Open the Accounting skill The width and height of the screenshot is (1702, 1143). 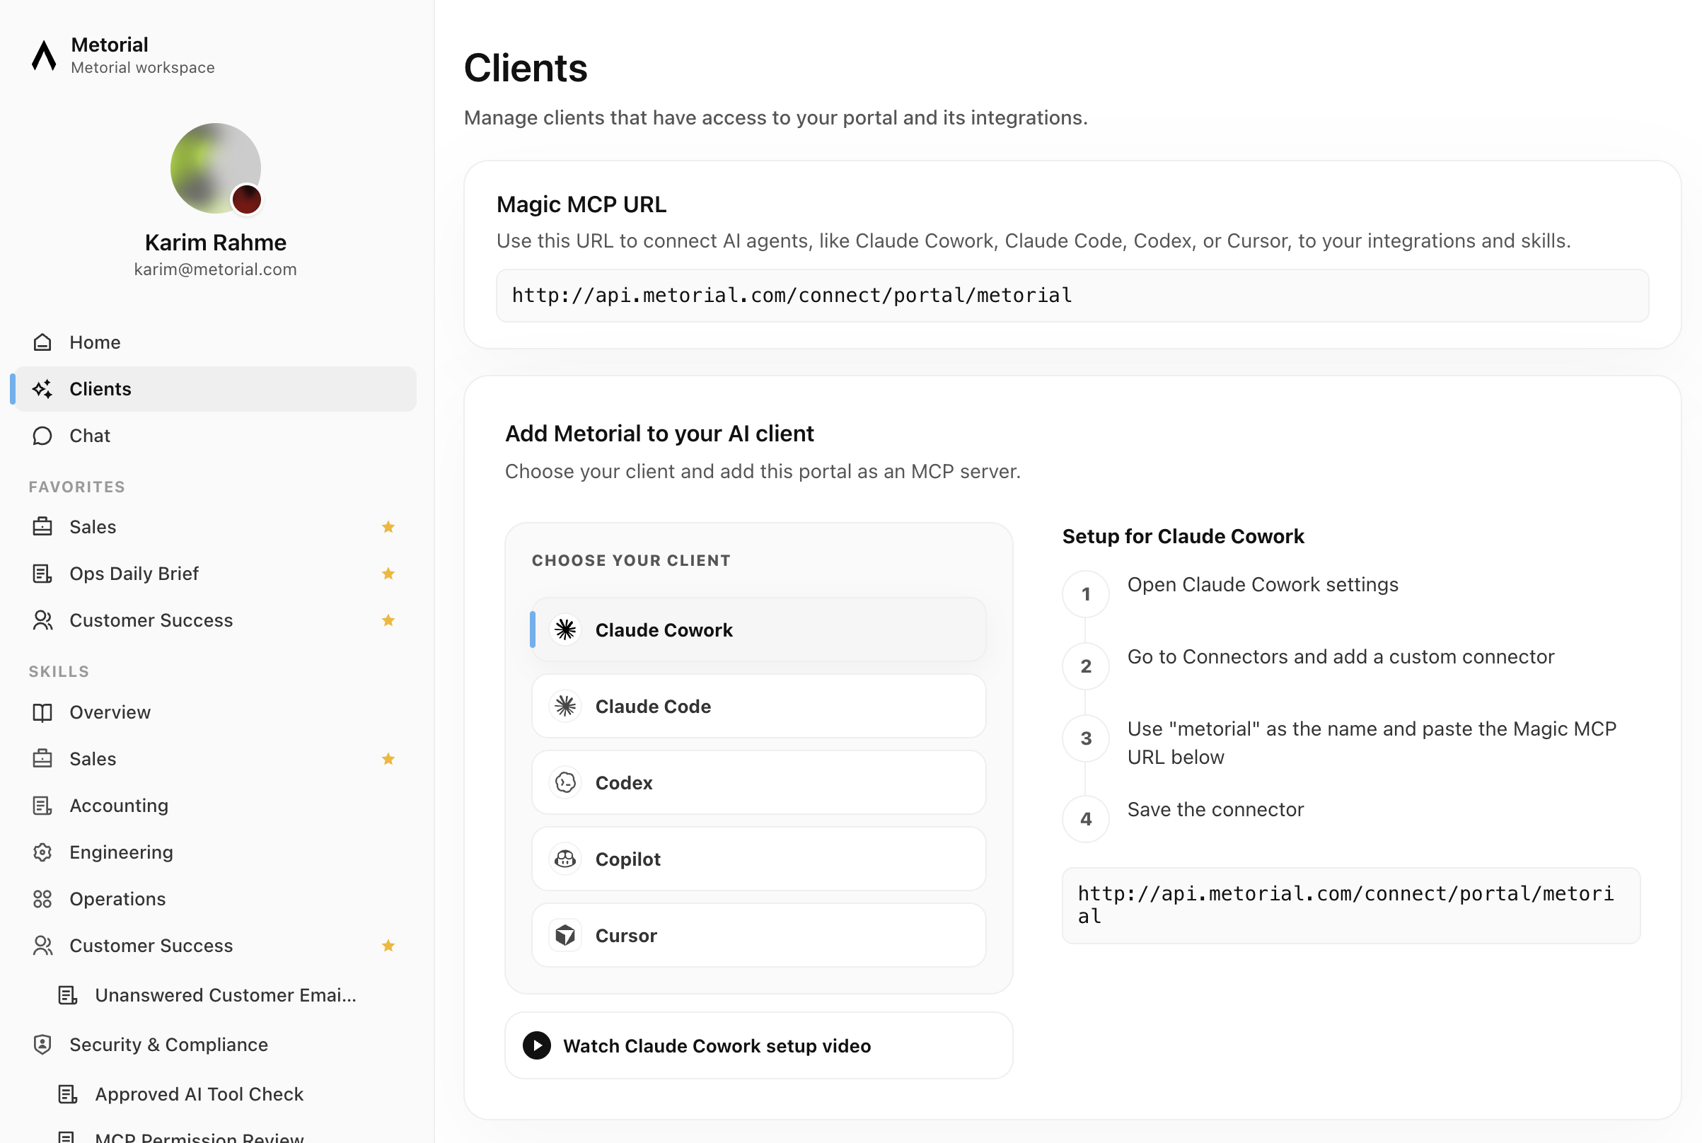coord(216,805)
